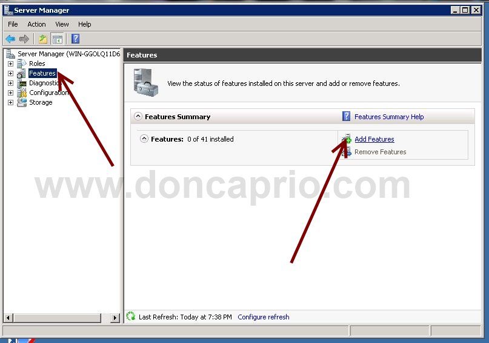Click the tree pane scroll left arrow
This screenshot has height=343, width=489.
(x=8, y=318)
